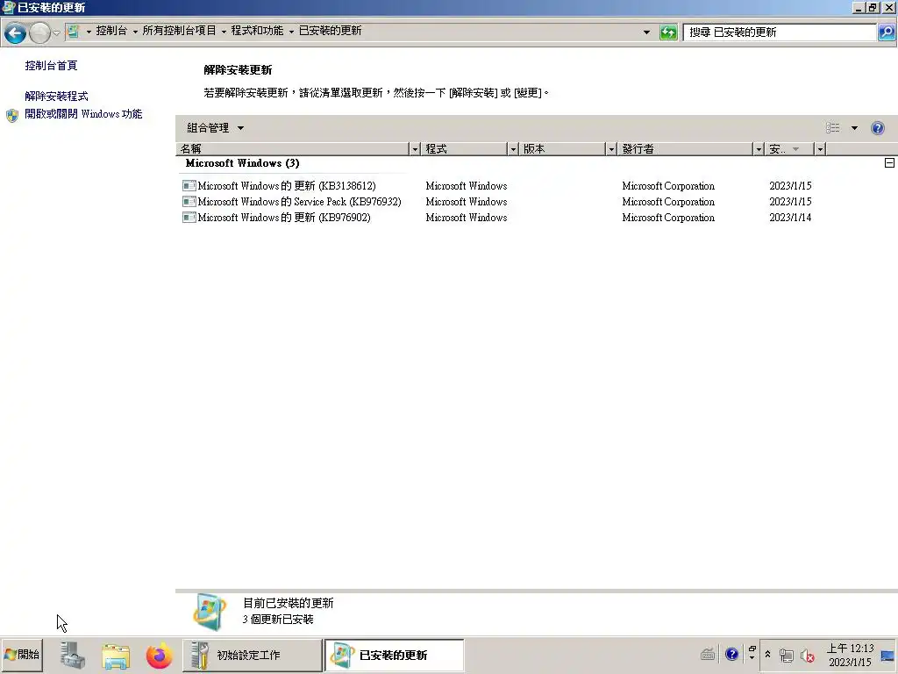Select the KB3138612 update row
Image resolution: width=898 pixels, height=674 pixels.
tap(496, 186)
